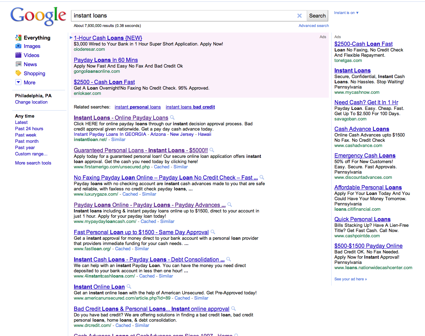
Task: Open Bad Credit Loans & Personal Loans result
Action: pos(151,309)
